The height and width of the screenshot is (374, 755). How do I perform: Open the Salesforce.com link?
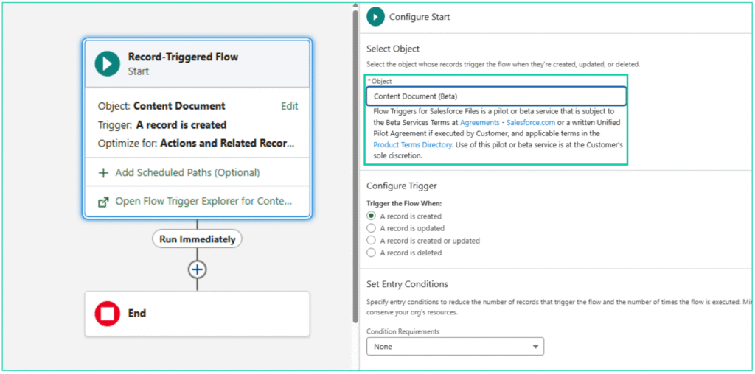click(532, 122)
